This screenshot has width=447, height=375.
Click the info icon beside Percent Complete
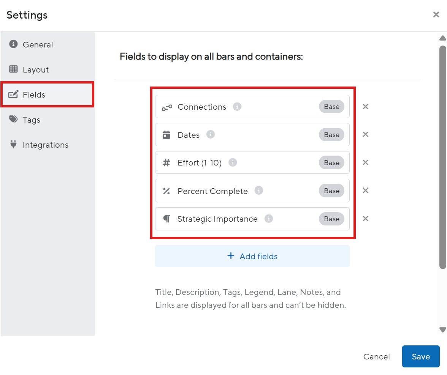pos(259,191)
